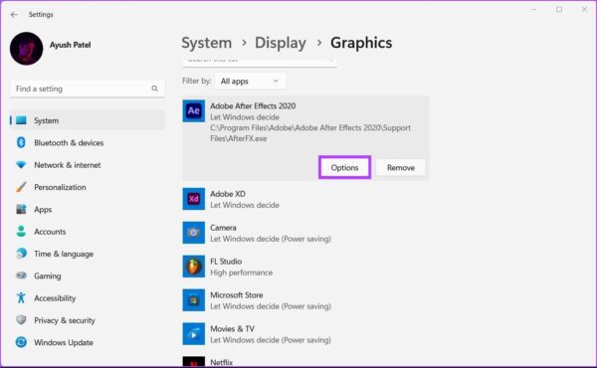Minimize the Settings window
The image size is (597, 368).
click(533, 10)
